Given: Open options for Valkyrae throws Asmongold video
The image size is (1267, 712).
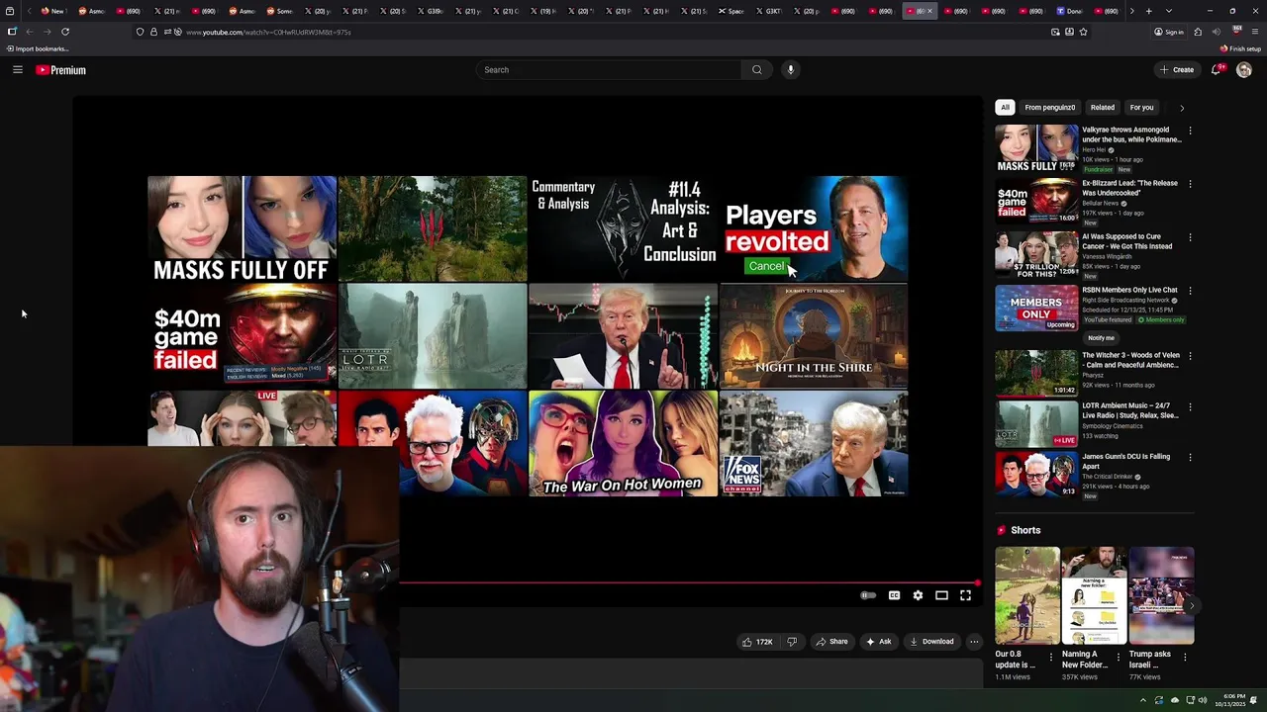Looking at the screenshot, I should click(x=1190, y=131).
